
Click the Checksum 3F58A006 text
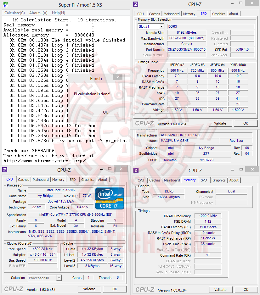tap(29, 151)
